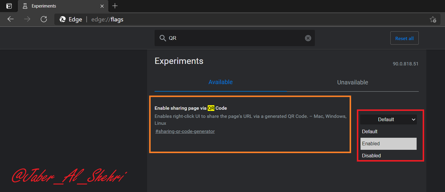Viewport: 445px width, 192px height.
Task: Choose Disabled option in dropdown list
Action: point(389,155)
